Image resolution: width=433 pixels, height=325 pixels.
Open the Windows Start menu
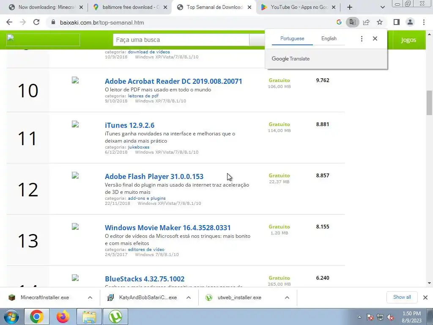11,317
